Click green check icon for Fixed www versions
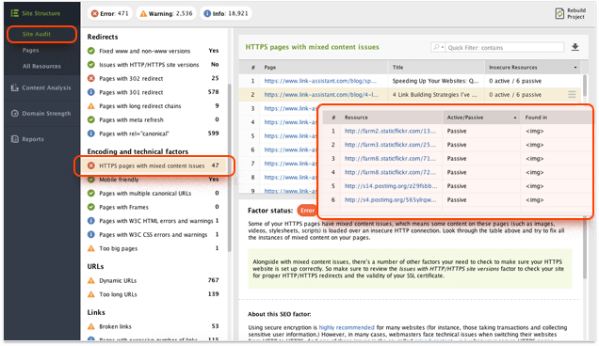Image resolution: width=599 pixels, height=346 pixels. [91, 51]
